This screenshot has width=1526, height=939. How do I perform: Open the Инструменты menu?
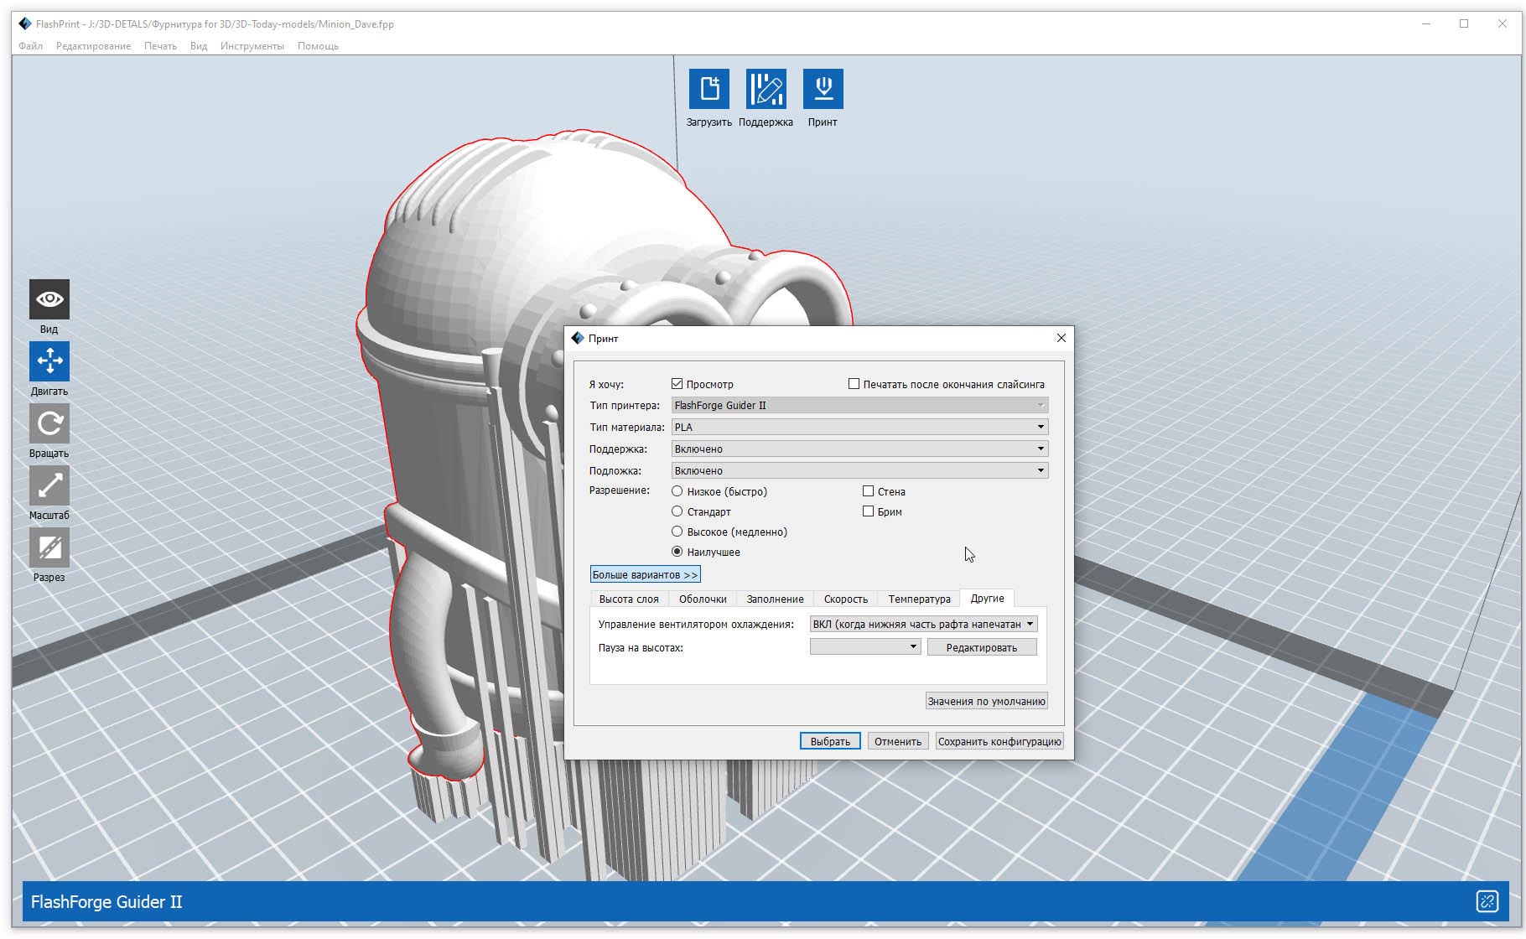(x=252, y=46)
